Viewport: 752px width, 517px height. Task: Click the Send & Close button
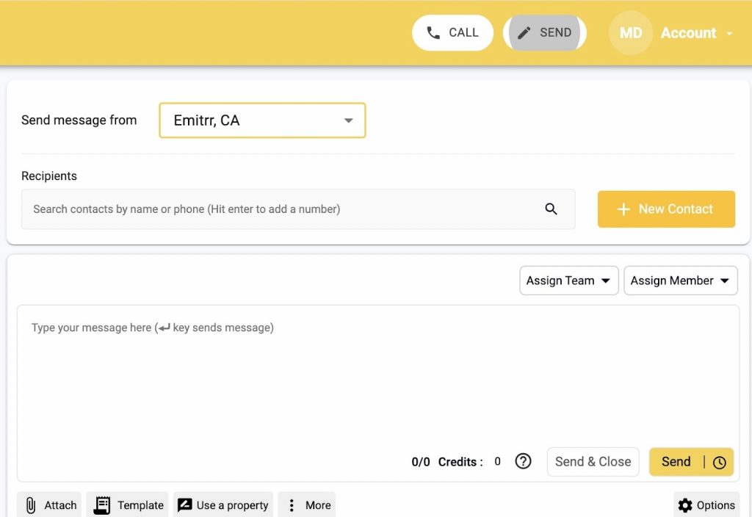click(593, 462)
